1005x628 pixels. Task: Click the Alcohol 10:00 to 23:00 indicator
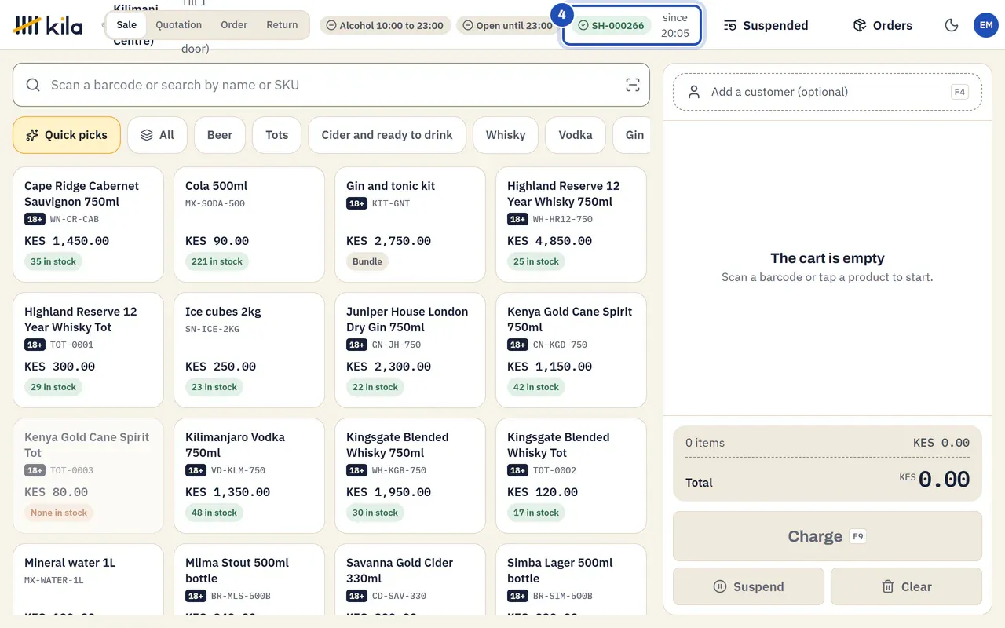(385, 25)
